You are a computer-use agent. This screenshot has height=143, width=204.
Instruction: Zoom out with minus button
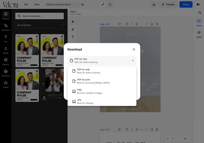179,138
